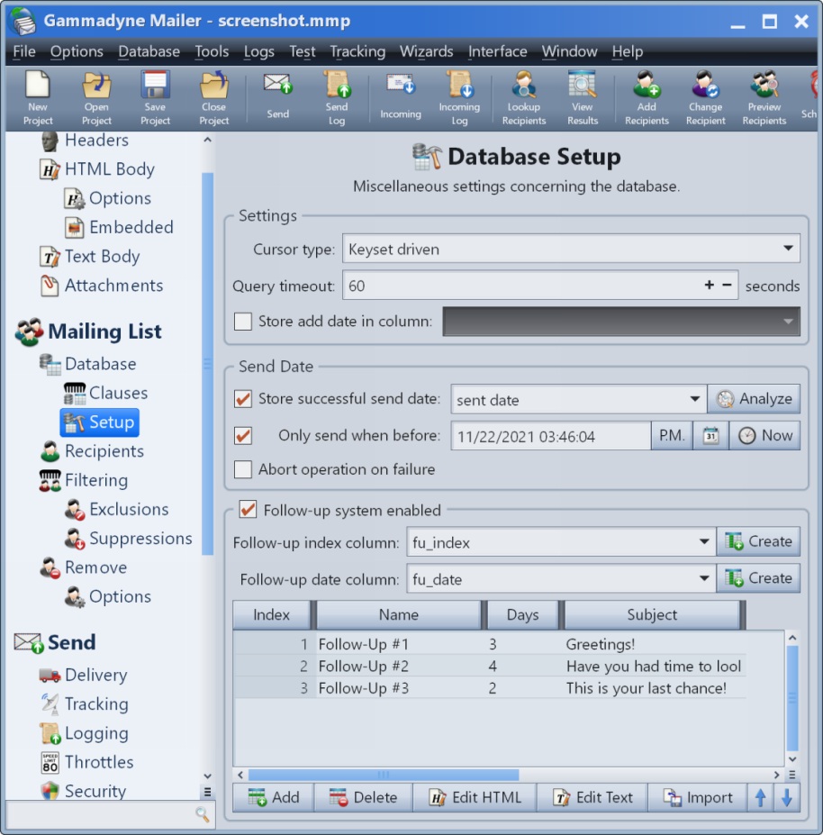Viewport: 823px width, 835px height.
Task: Open the Follow-up index column dropdown
Action: [x=704, y=542]
